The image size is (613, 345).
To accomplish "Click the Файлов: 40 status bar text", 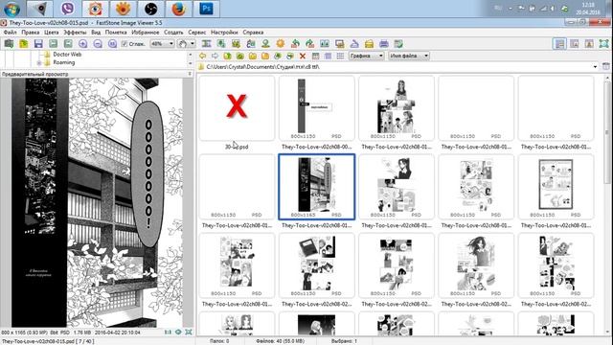I will [x=280, y=341].
